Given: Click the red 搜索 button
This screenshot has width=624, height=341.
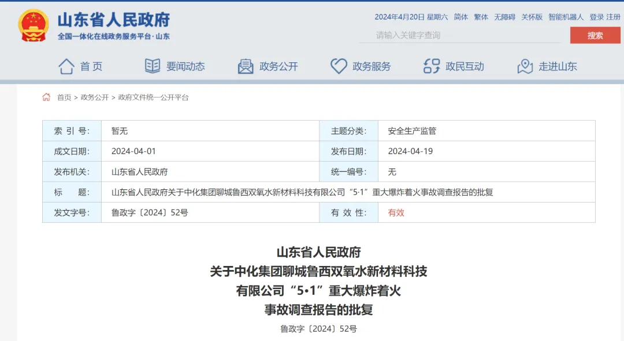Looking at the screenshot, I should coord(595,35).
